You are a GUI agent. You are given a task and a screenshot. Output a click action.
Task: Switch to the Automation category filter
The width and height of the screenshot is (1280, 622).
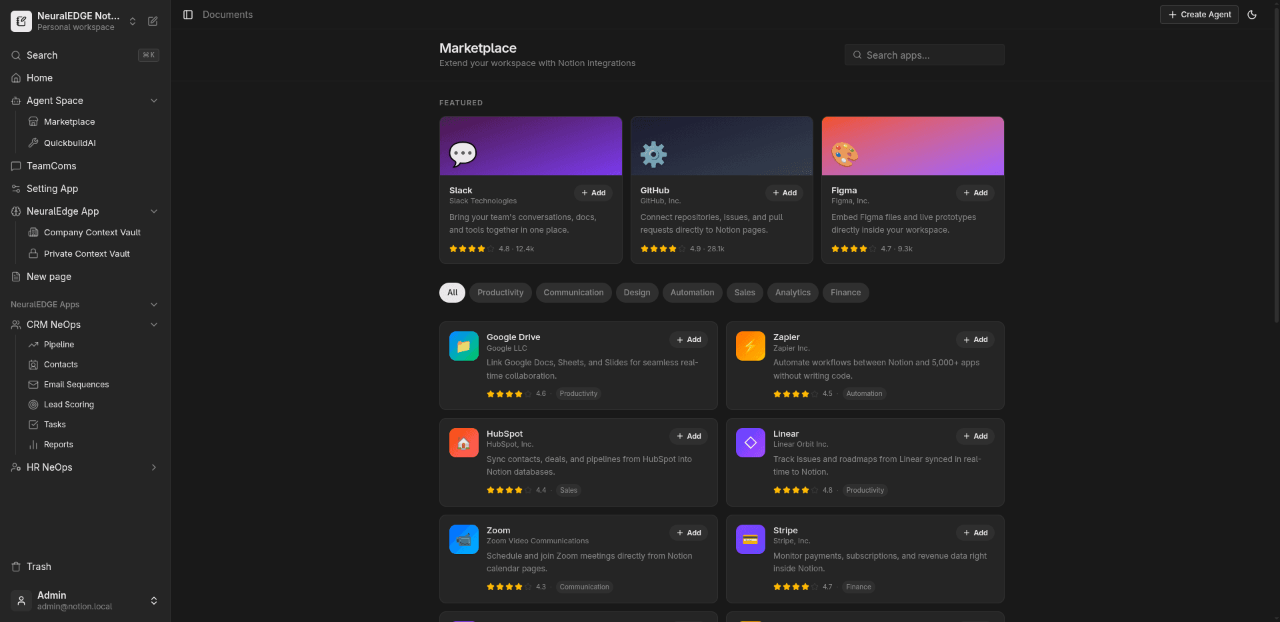[692, 293]
